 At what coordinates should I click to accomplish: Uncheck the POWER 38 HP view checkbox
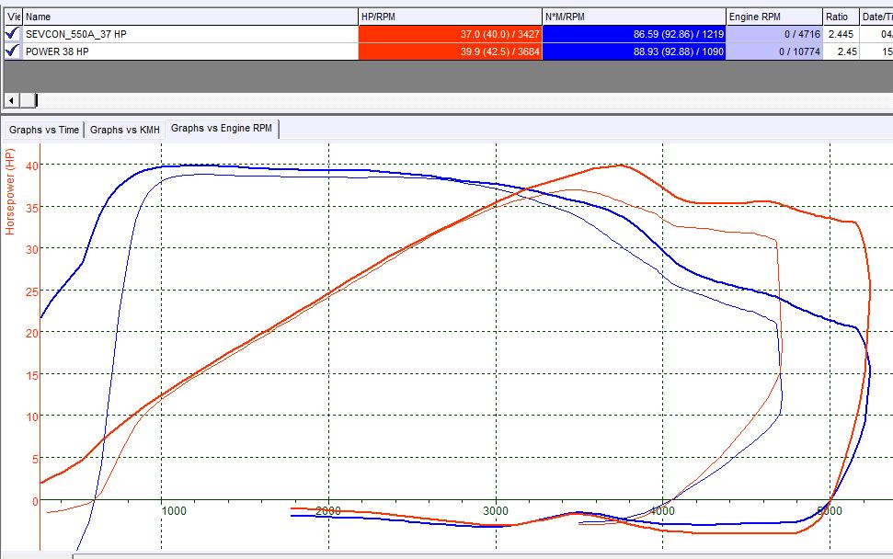[x=12, y=51]
